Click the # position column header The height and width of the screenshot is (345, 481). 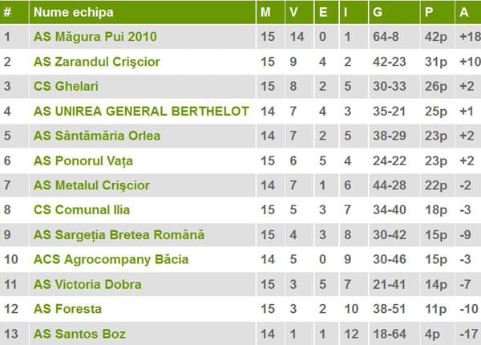pos(7,12)
